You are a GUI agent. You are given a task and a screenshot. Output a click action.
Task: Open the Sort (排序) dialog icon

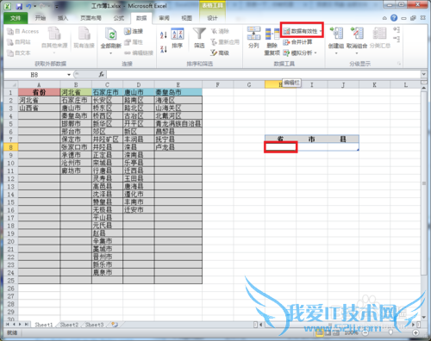click(x=178, y=38)
